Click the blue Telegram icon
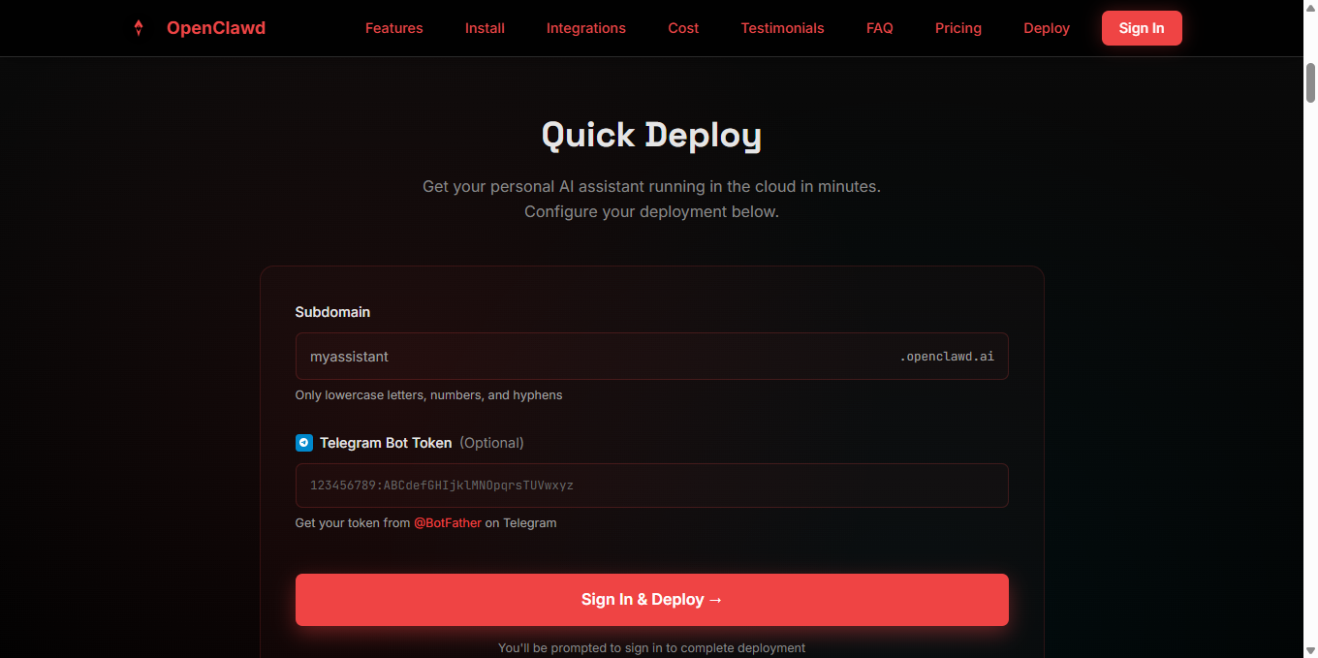The width and height of the screenshot is (1318, 658). 304,443
